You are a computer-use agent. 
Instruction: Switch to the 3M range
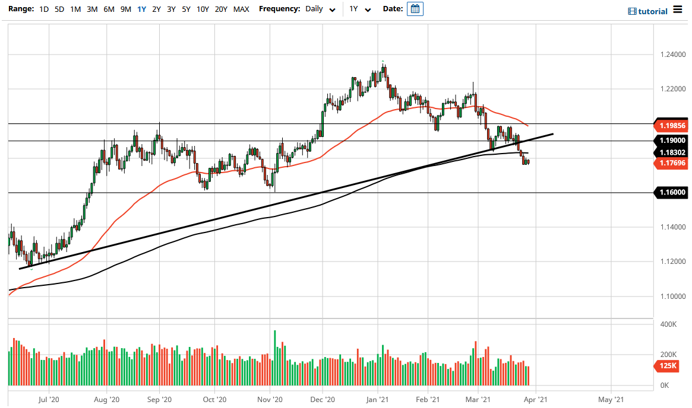pos(93,9)
